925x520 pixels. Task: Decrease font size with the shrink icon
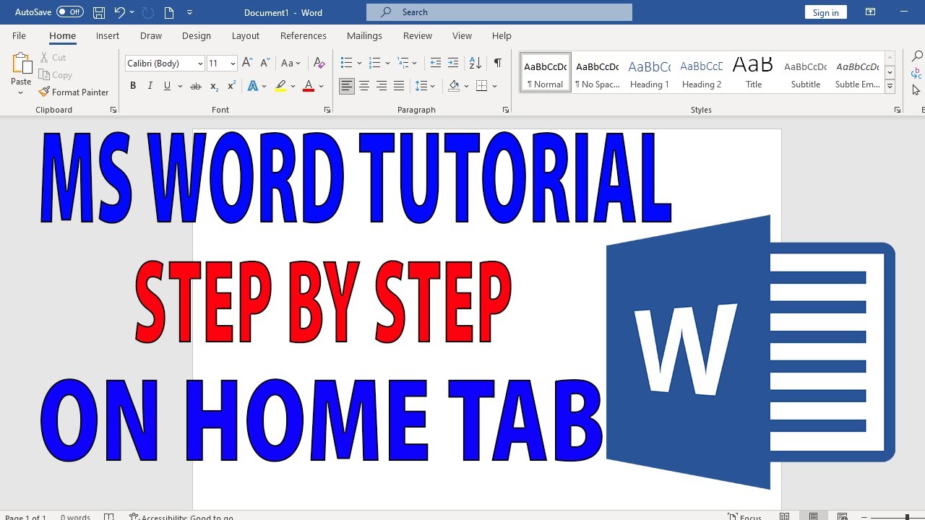[264, 64]
